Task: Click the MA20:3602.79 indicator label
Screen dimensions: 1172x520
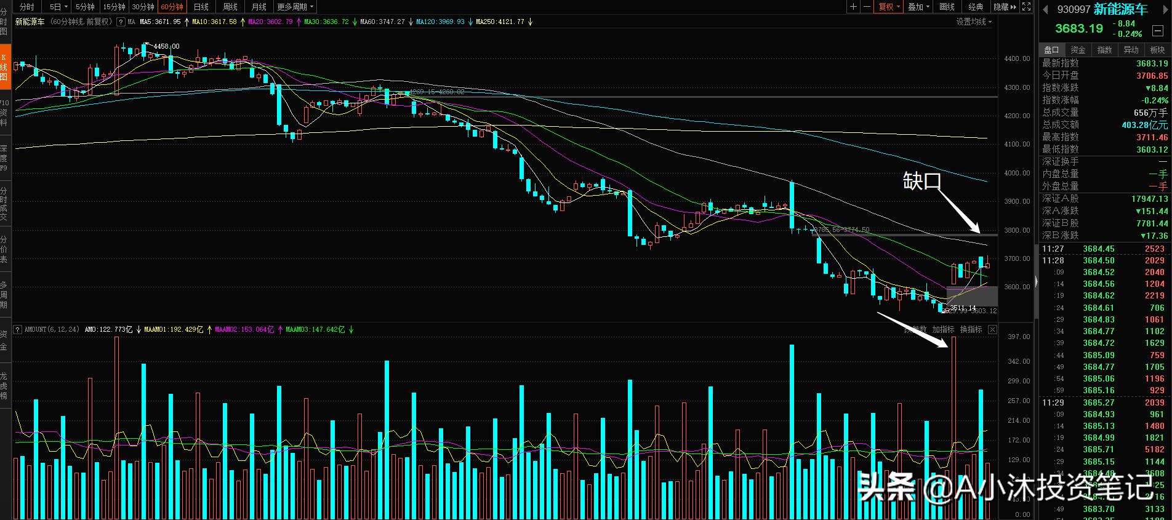Action: 270,22
